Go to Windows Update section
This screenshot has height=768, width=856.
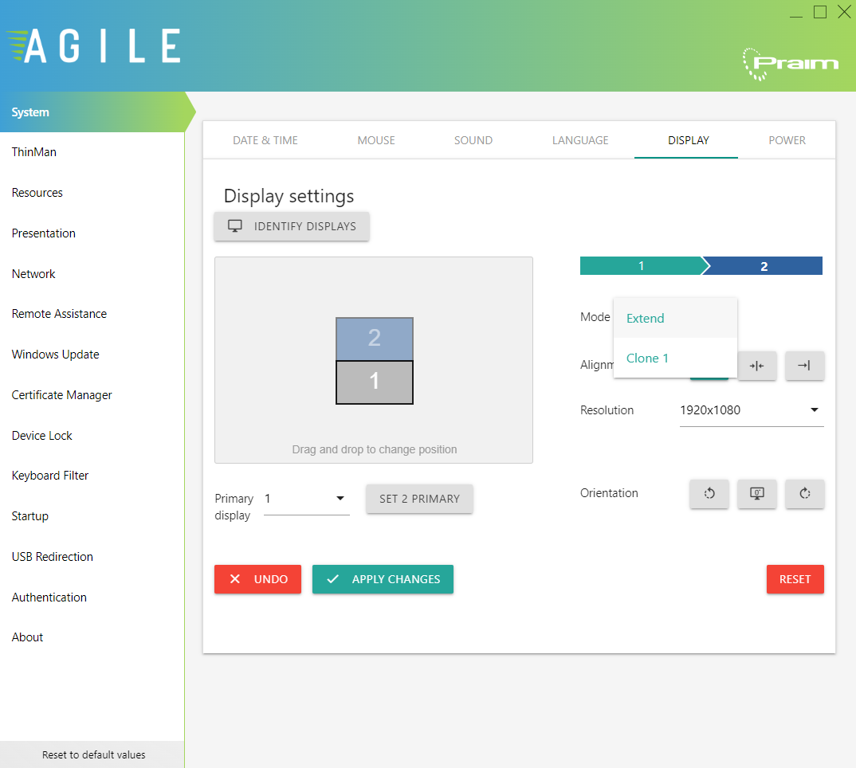pyautogui.click(x=92, y=355)
